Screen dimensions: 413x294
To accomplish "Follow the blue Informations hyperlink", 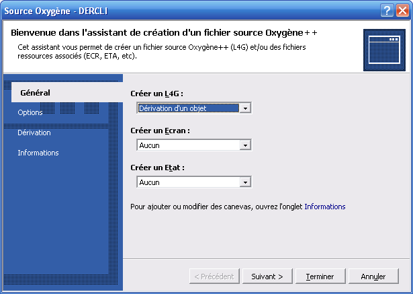I will [325, 207].
